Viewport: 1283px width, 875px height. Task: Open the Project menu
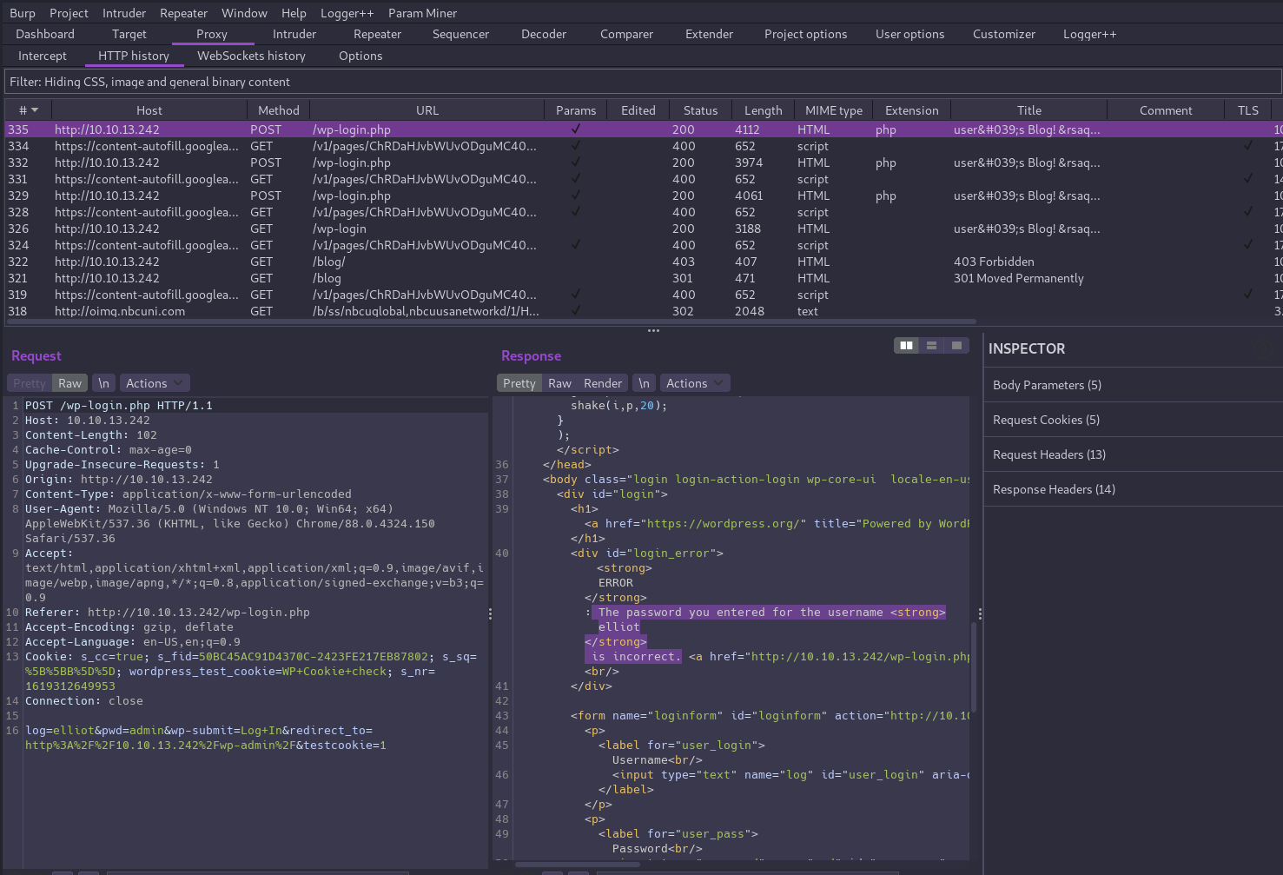coord(69,13)
